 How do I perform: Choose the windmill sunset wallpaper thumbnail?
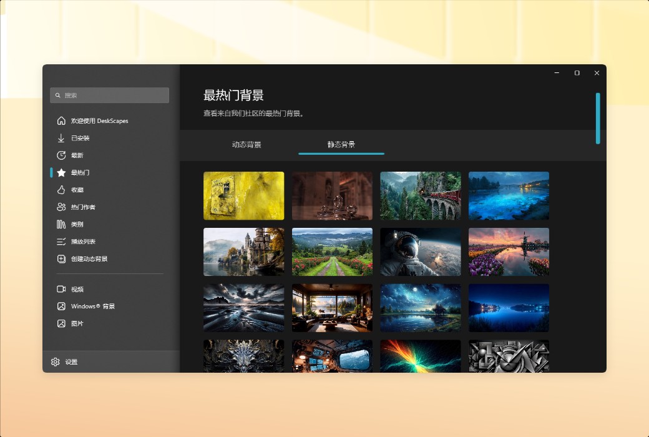click(x=509, y=252)
